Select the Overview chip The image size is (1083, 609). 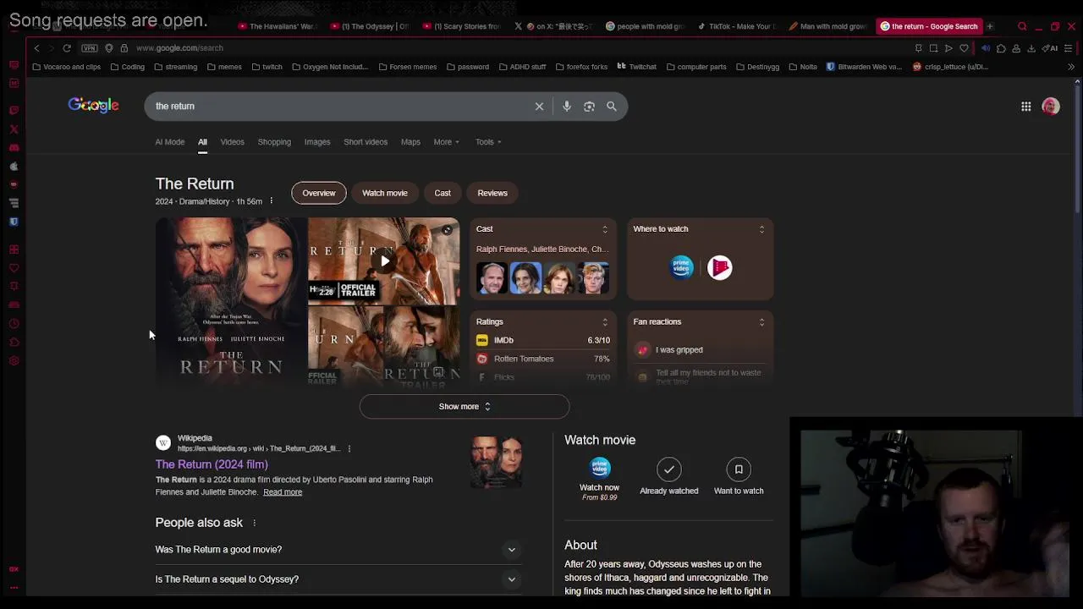coord(319,193)
